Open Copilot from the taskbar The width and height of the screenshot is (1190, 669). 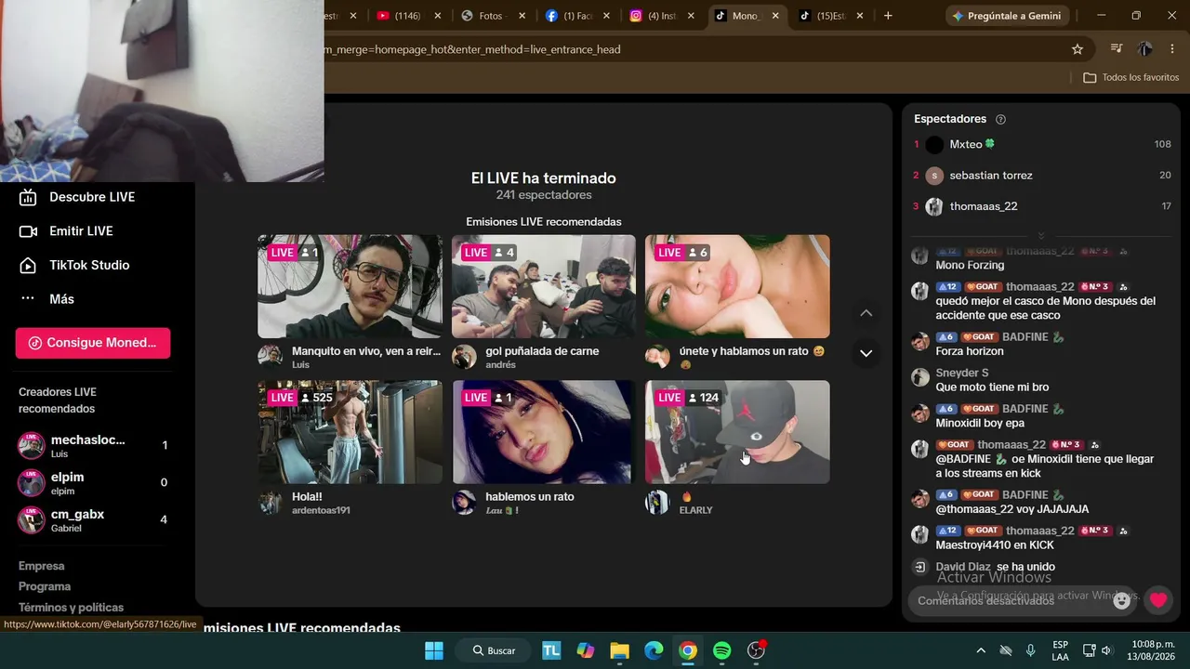point(586,650)
